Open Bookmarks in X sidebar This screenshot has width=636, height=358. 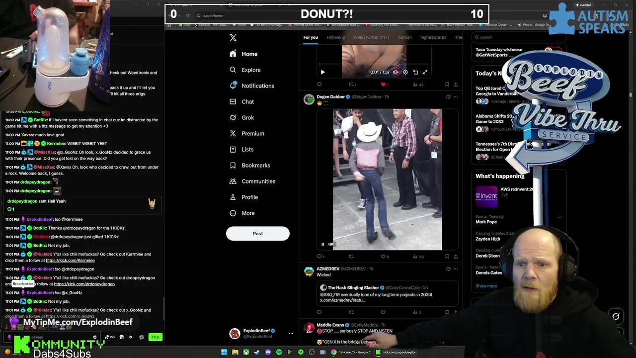tap(250, 165)
